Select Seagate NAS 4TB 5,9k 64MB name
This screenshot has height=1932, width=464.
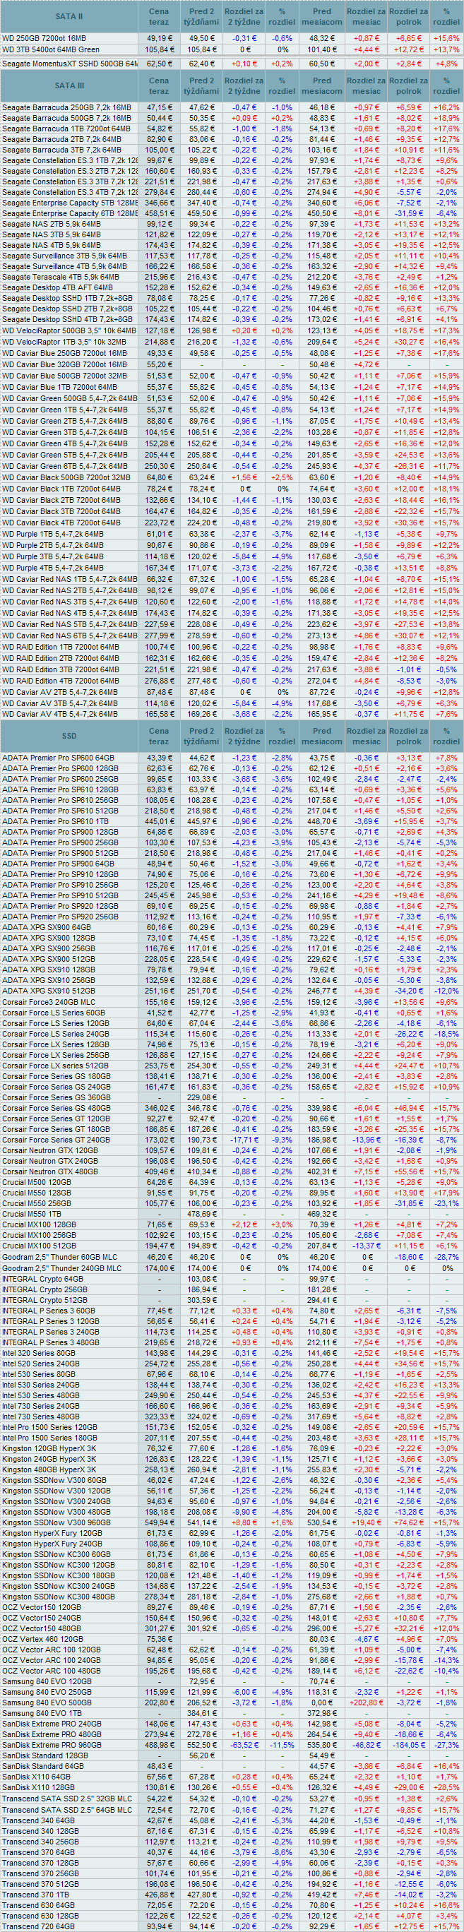click(x=51, y=245)
